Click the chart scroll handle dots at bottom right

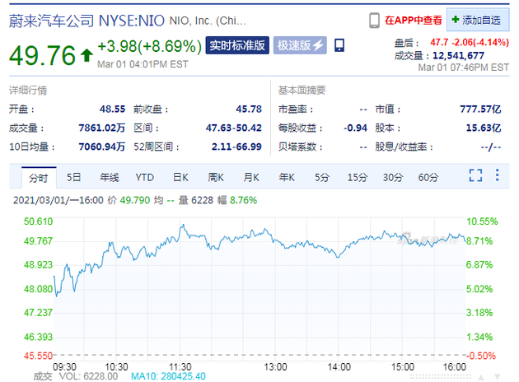(440, 377)
